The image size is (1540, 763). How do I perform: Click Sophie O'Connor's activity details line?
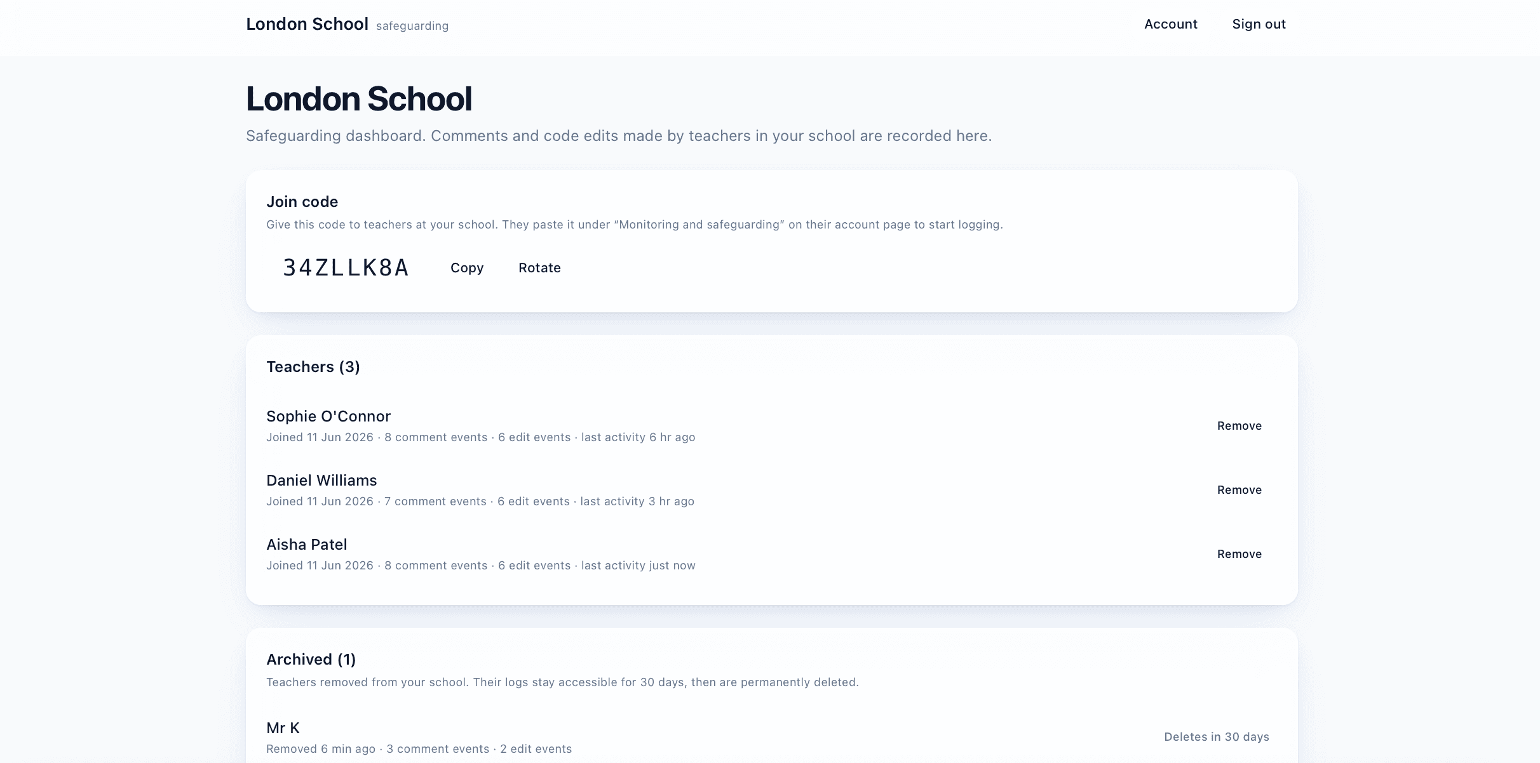tap(481, 437)
